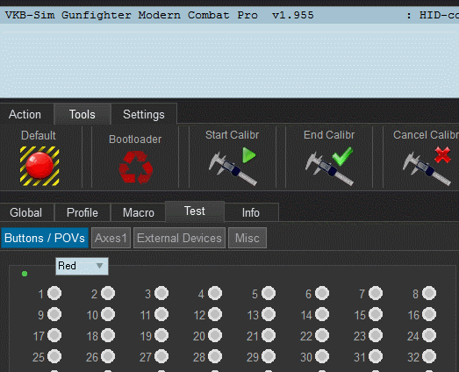This screenshot has width=459, height=372.
Task: Click button indicator 20
Action: (x=215, y=335)
